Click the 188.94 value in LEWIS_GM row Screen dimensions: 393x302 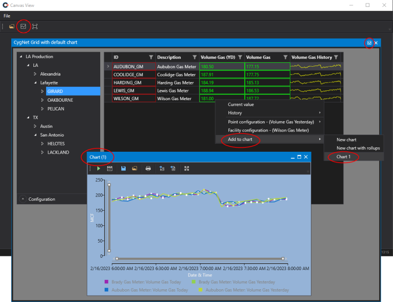coord(222,90)
